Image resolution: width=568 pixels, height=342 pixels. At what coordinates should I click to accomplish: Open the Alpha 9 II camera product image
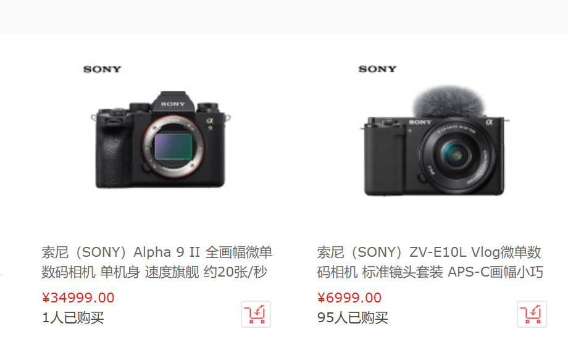tap(161, 140)
